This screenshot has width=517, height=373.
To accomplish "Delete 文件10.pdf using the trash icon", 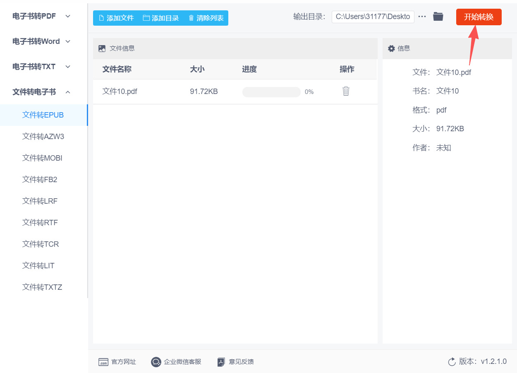I will pyautogui.click(x=346, y=91).
